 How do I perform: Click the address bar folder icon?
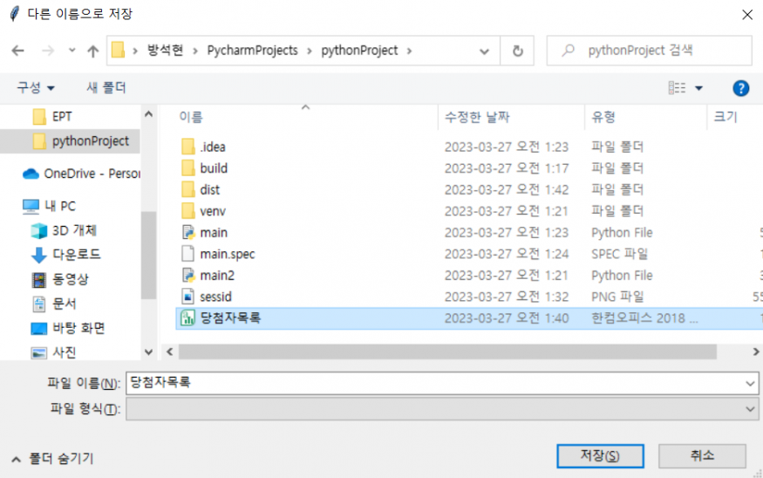(119, 50)
